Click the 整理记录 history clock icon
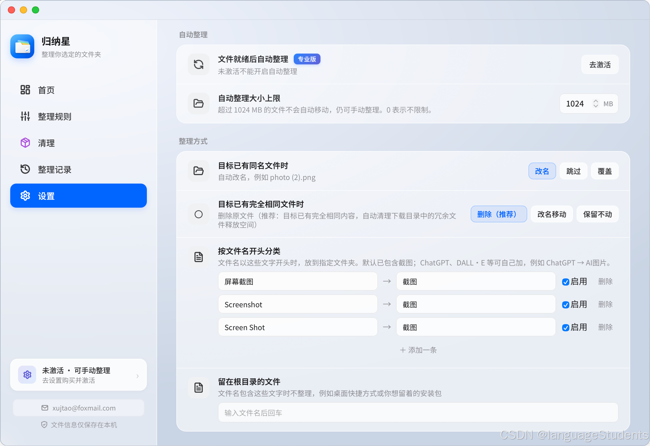Image resolution: width=650 pixels, height=446 pixels. tap(25, 169)
